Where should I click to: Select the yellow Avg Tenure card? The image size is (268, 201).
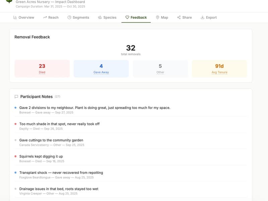tap(219, 69)
